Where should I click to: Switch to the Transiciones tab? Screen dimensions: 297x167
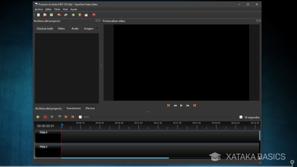point(73,108)
